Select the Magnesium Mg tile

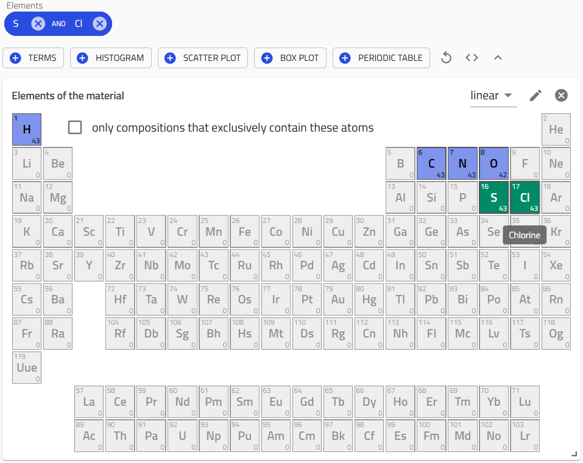58,197
